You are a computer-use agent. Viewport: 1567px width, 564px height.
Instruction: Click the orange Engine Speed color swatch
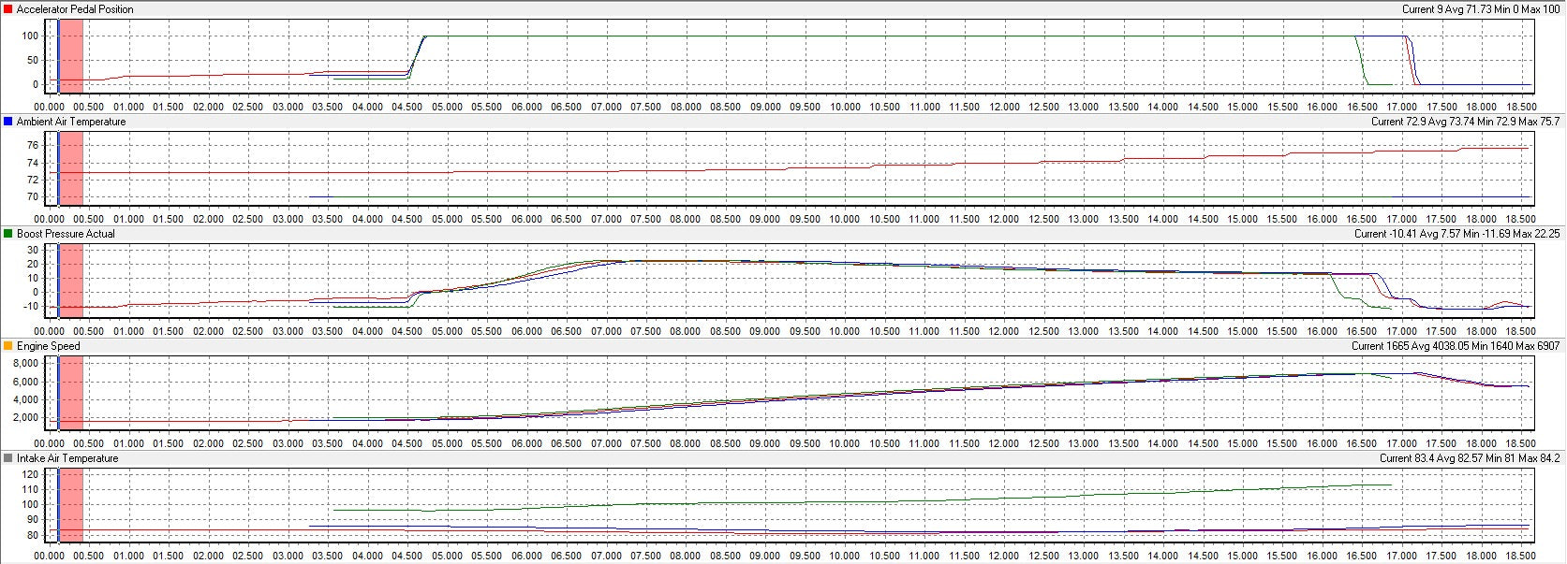pyautogui.click(x=8, y=346)
